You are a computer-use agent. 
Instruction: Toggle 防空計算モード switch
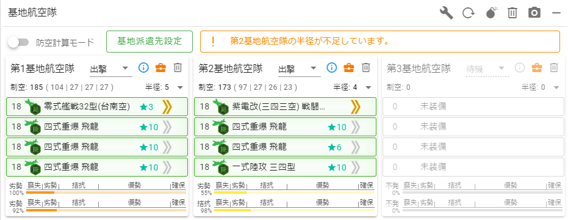(19, 43)
